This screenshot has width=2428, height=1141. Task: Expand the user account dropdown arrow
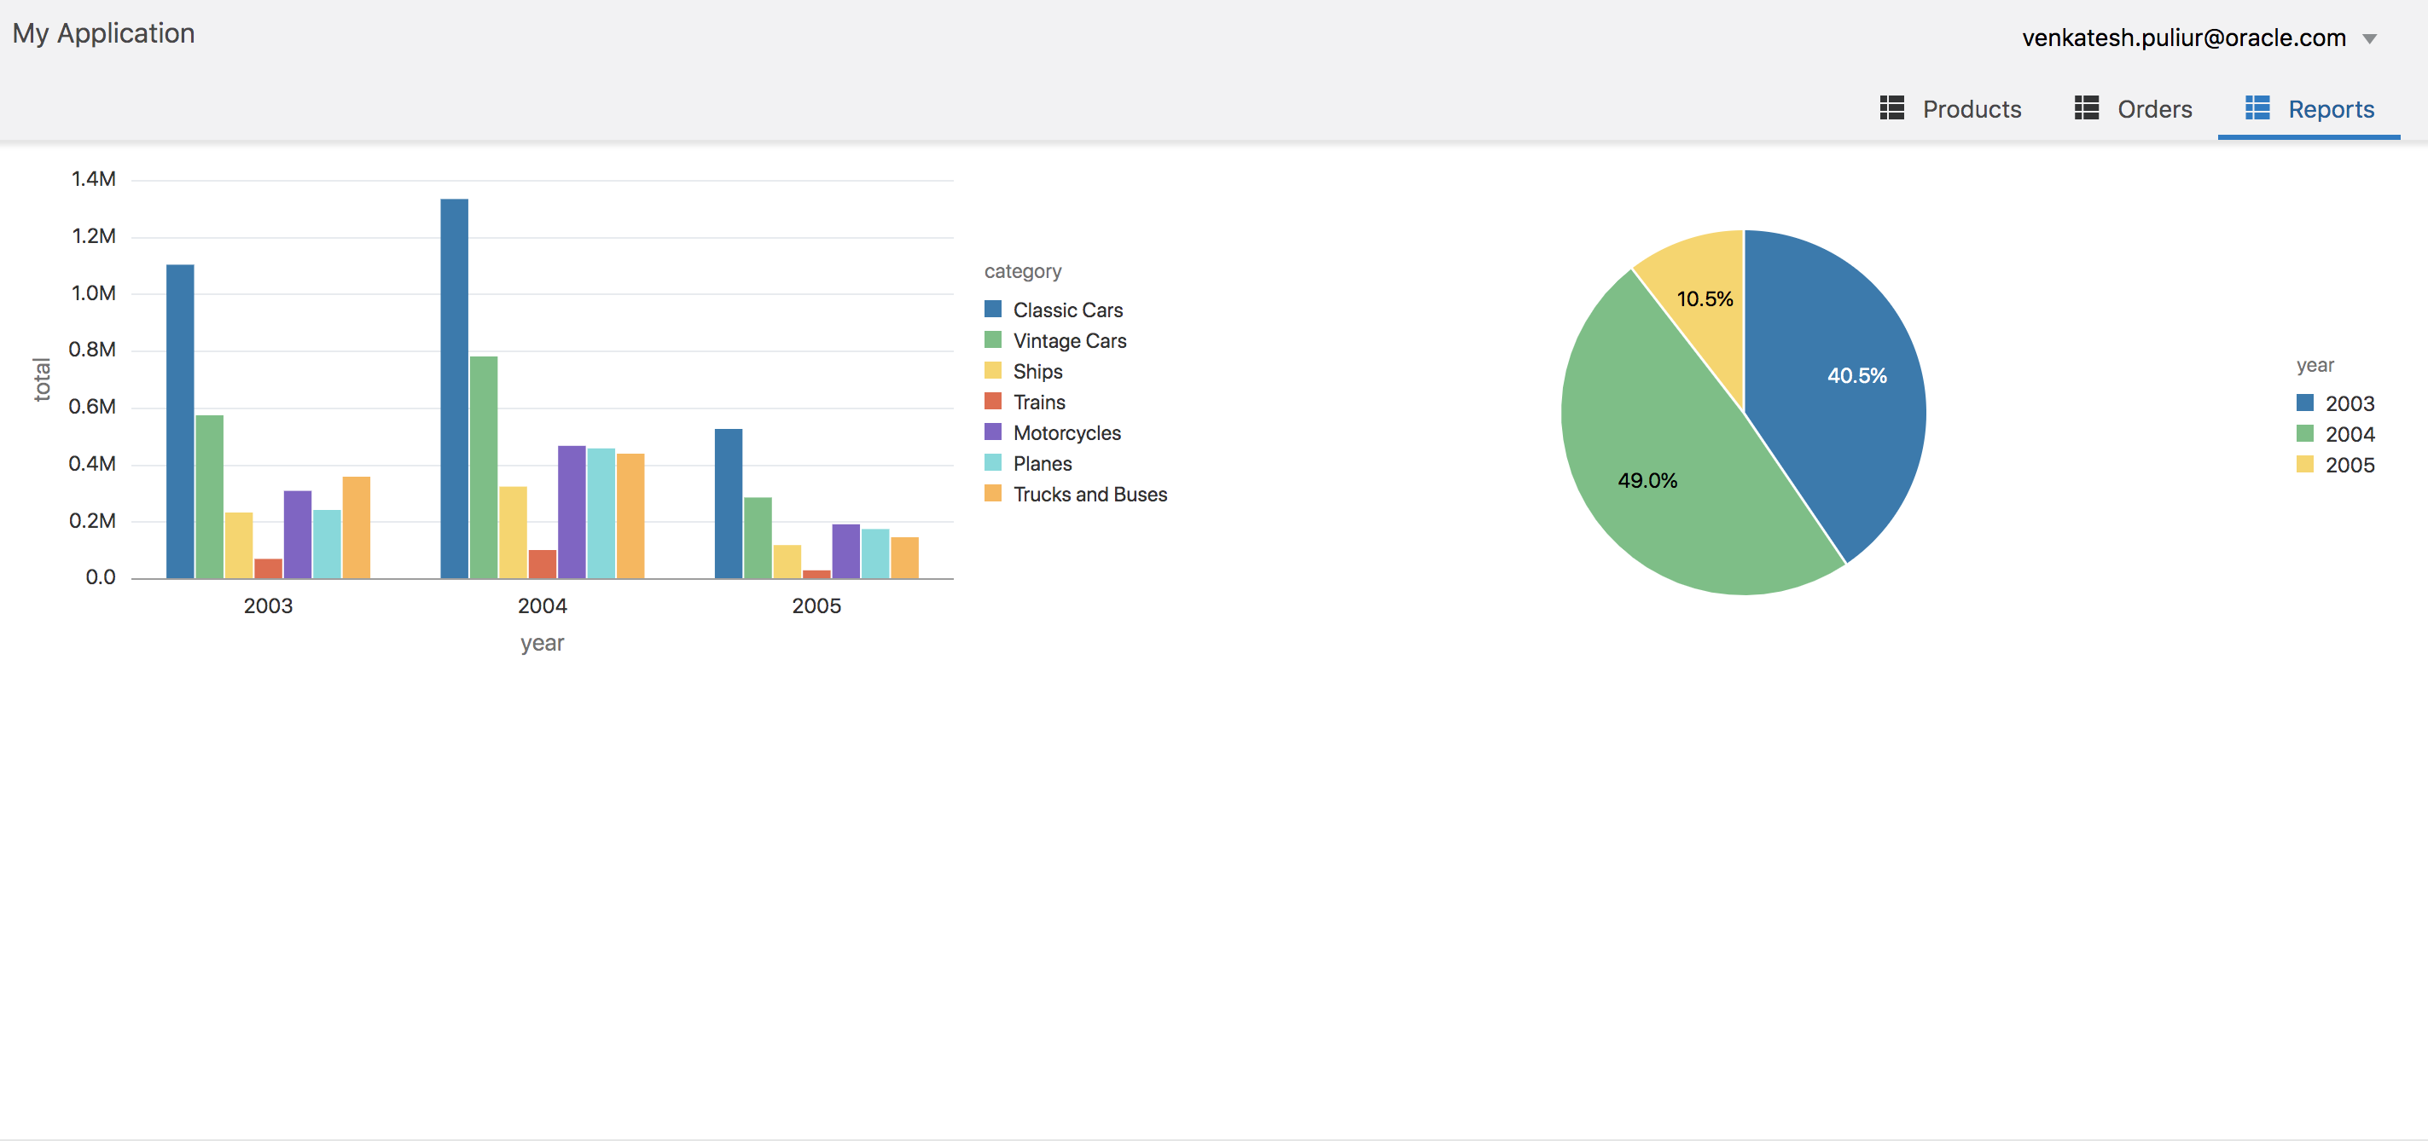coord(2370,38)
